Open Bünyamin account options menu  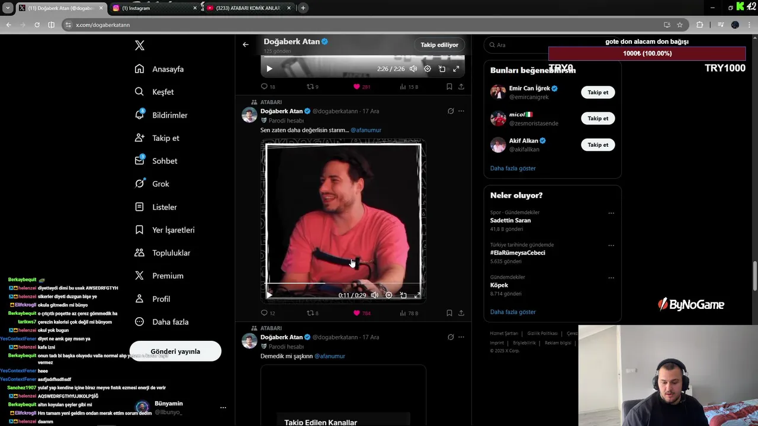pos(223,408)
